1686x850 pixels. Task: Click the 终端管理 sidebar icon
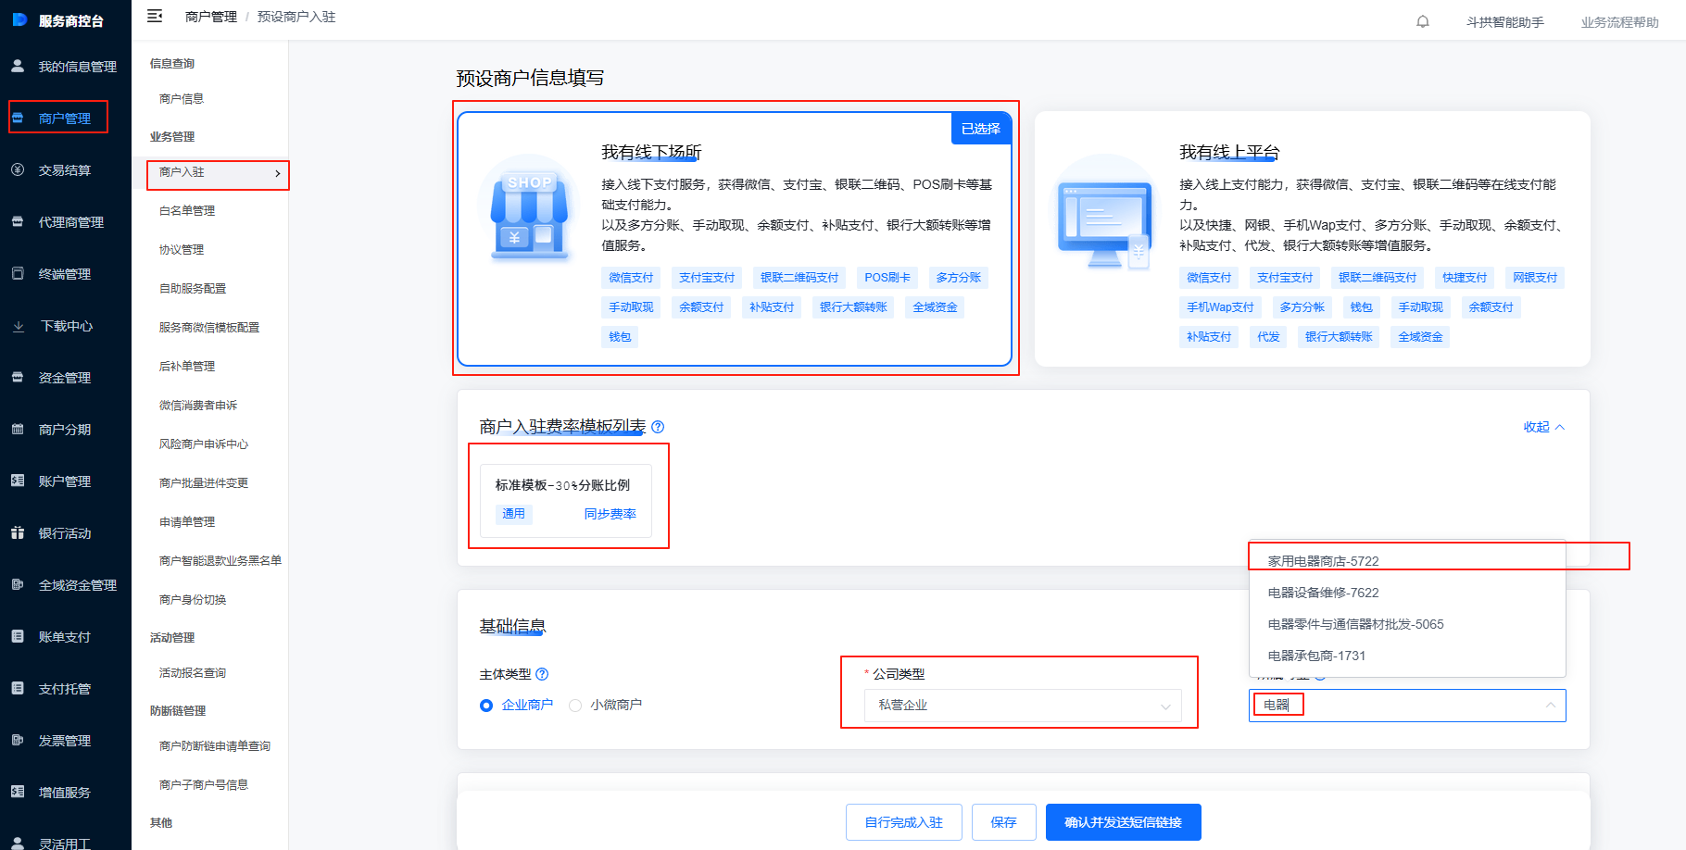18,273
